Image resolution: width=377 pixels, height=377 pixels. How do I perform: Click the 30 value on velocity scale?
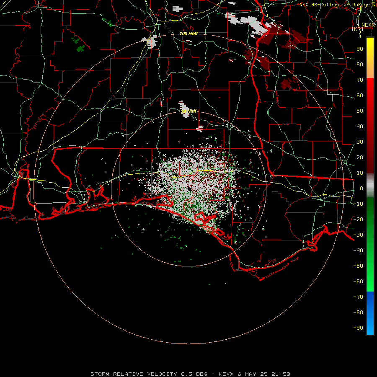coord(360,142)
